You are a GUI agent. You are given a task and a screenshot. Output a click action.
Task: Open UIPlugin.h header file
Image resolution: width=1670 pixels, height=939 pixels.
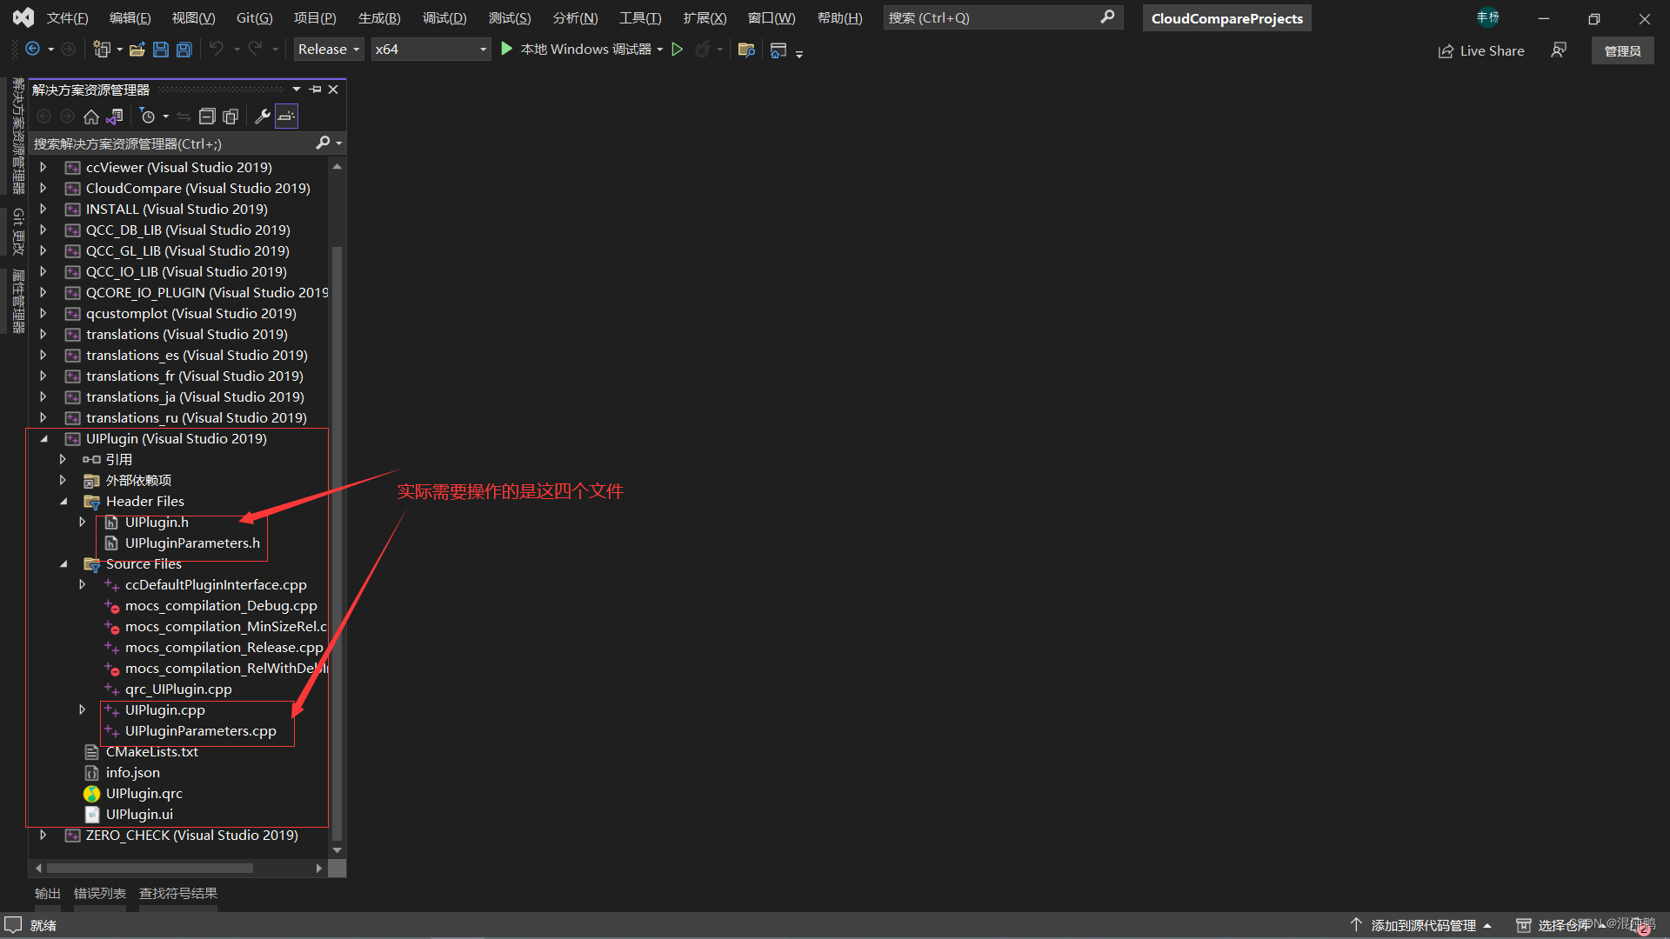[155, 522]
